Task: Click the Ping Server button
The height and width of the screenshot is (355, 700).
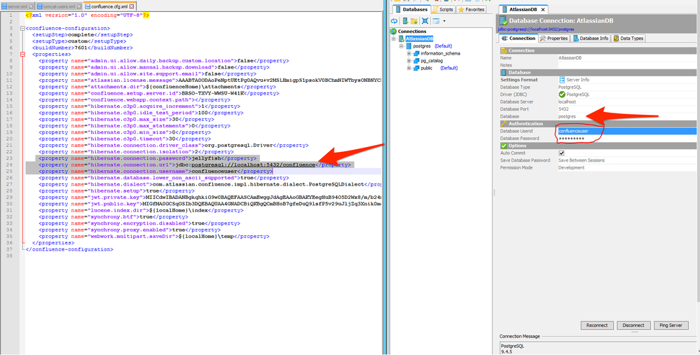Action: [x=671, y=326]
